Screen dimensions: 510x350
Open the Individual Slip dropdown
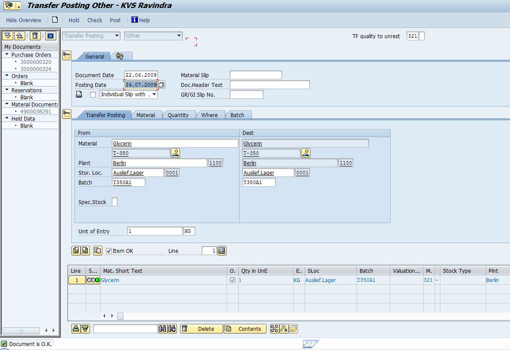pyautogui.click(x=154, y=94)
